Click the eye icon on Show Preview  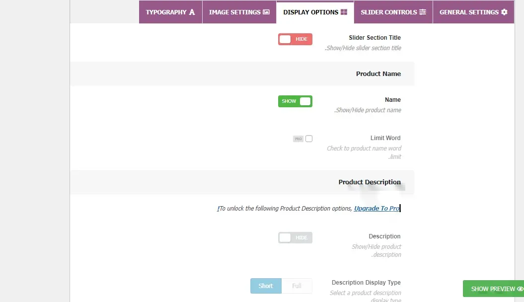point(520,289)
